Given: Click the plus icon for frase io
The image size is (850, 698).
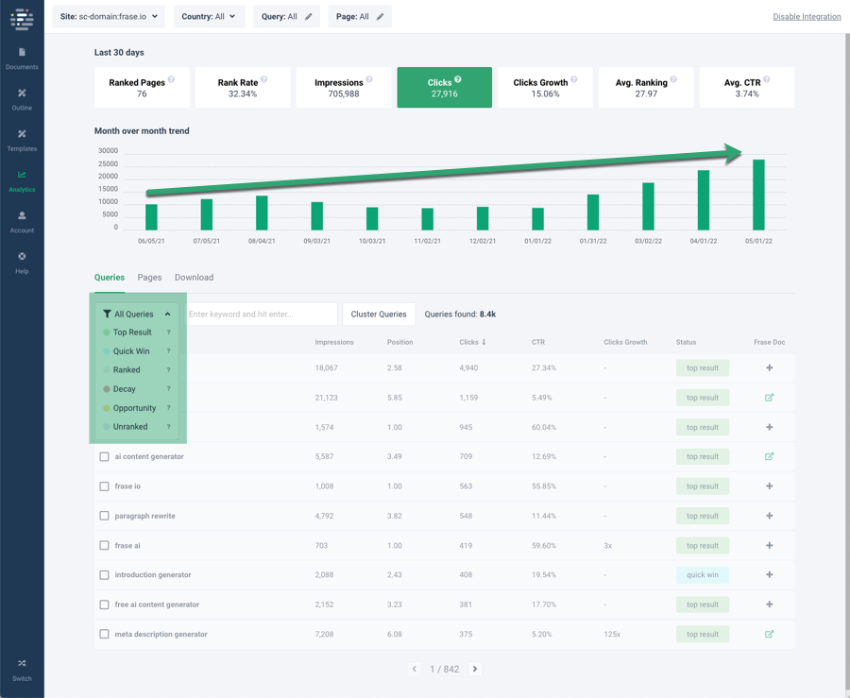Looking at the screenshot, I should (x=769, y=486).
